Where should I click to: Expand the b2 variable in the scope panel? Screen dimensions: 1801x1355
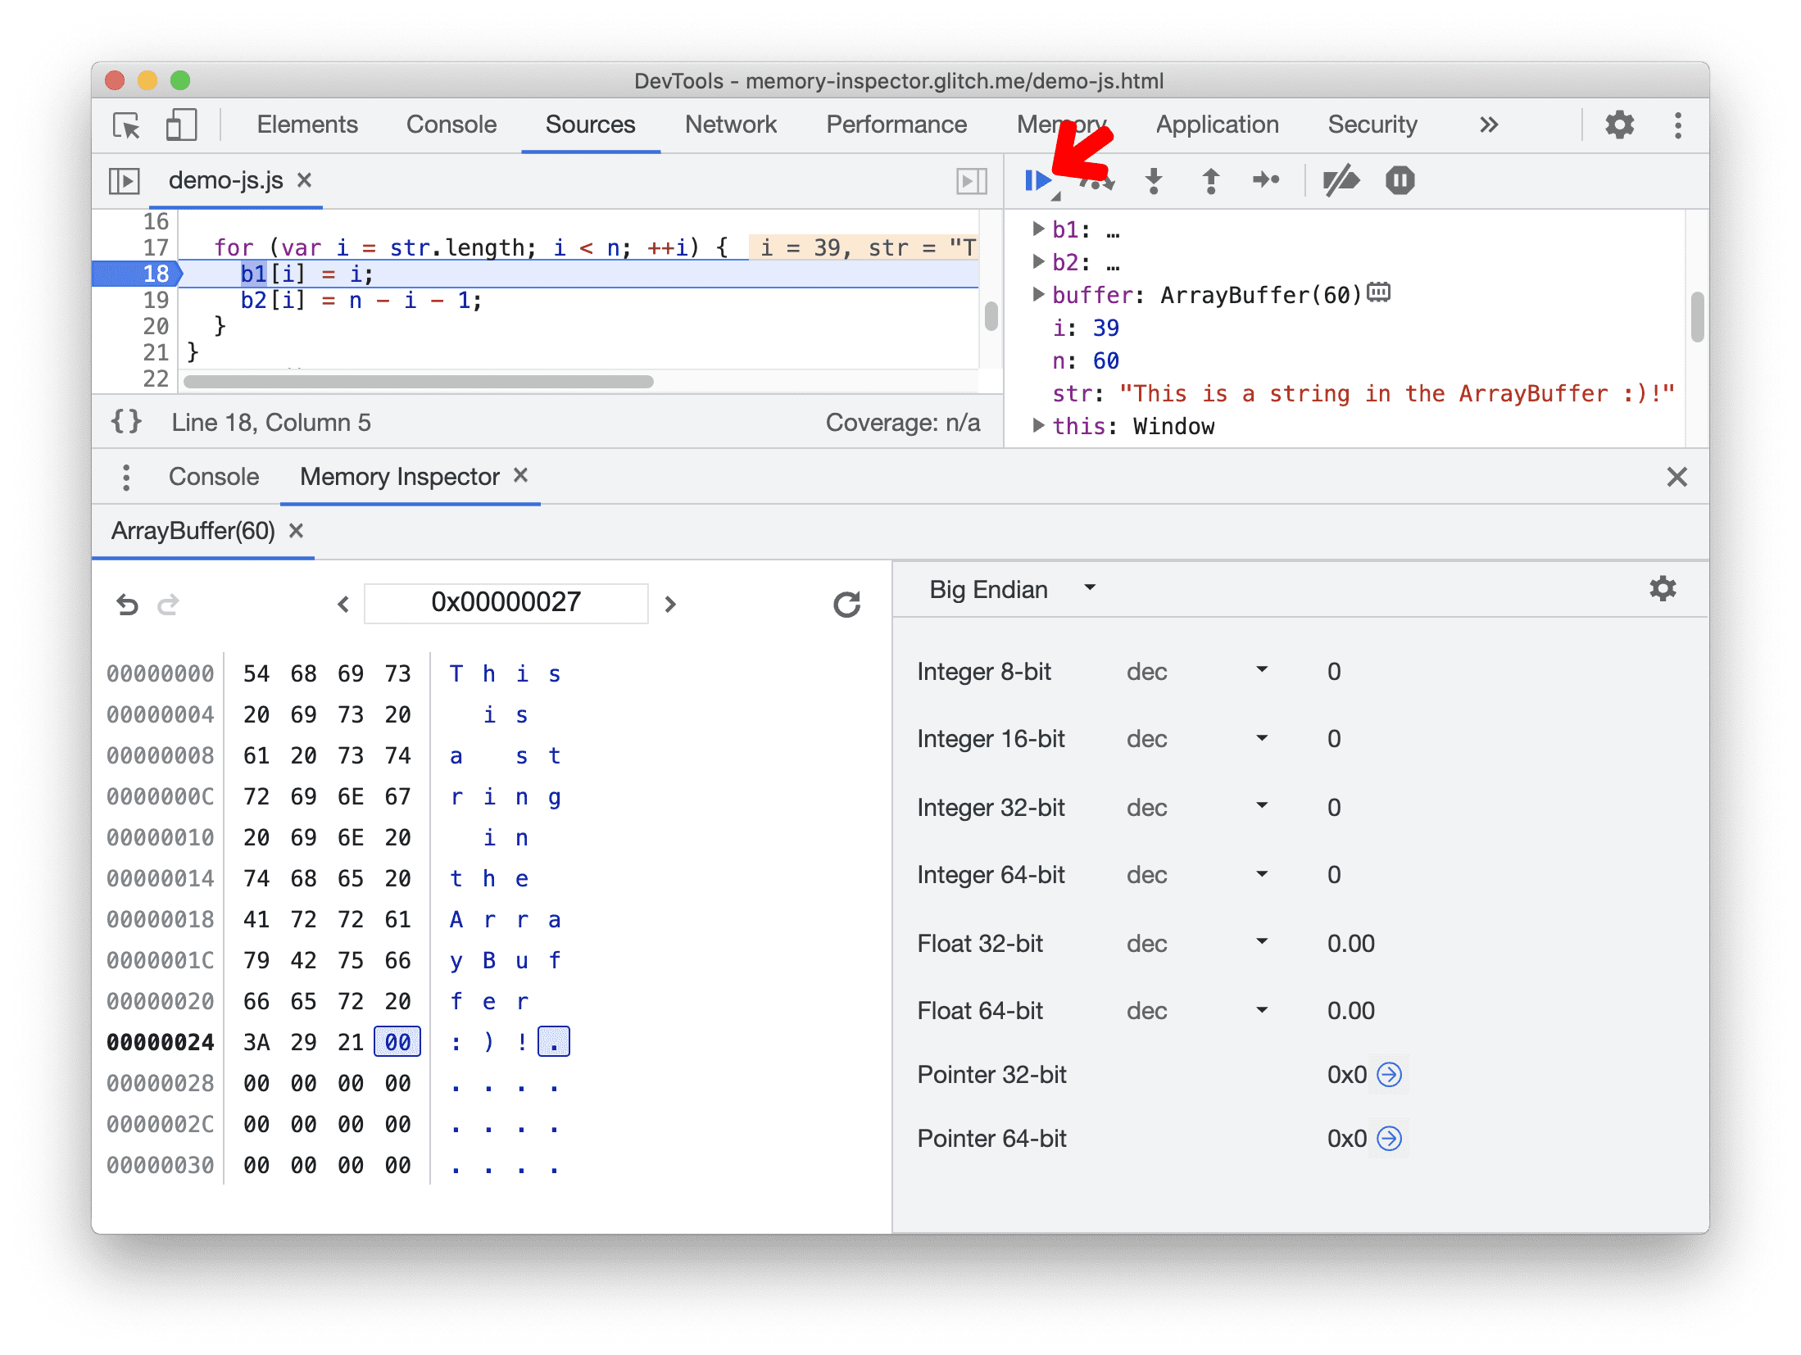pos(1037,261)
